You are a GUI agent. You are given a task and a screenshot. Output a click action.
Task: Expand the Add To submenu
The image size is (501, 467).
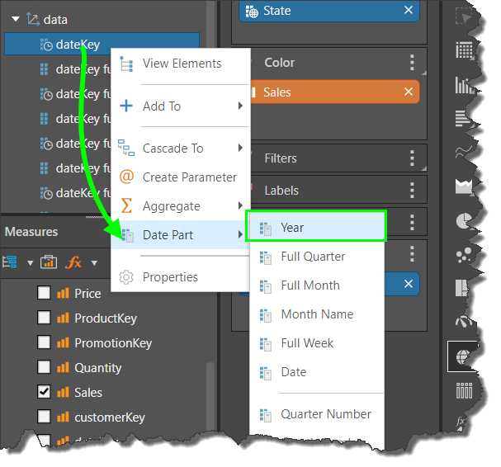(x=183, y=106)
